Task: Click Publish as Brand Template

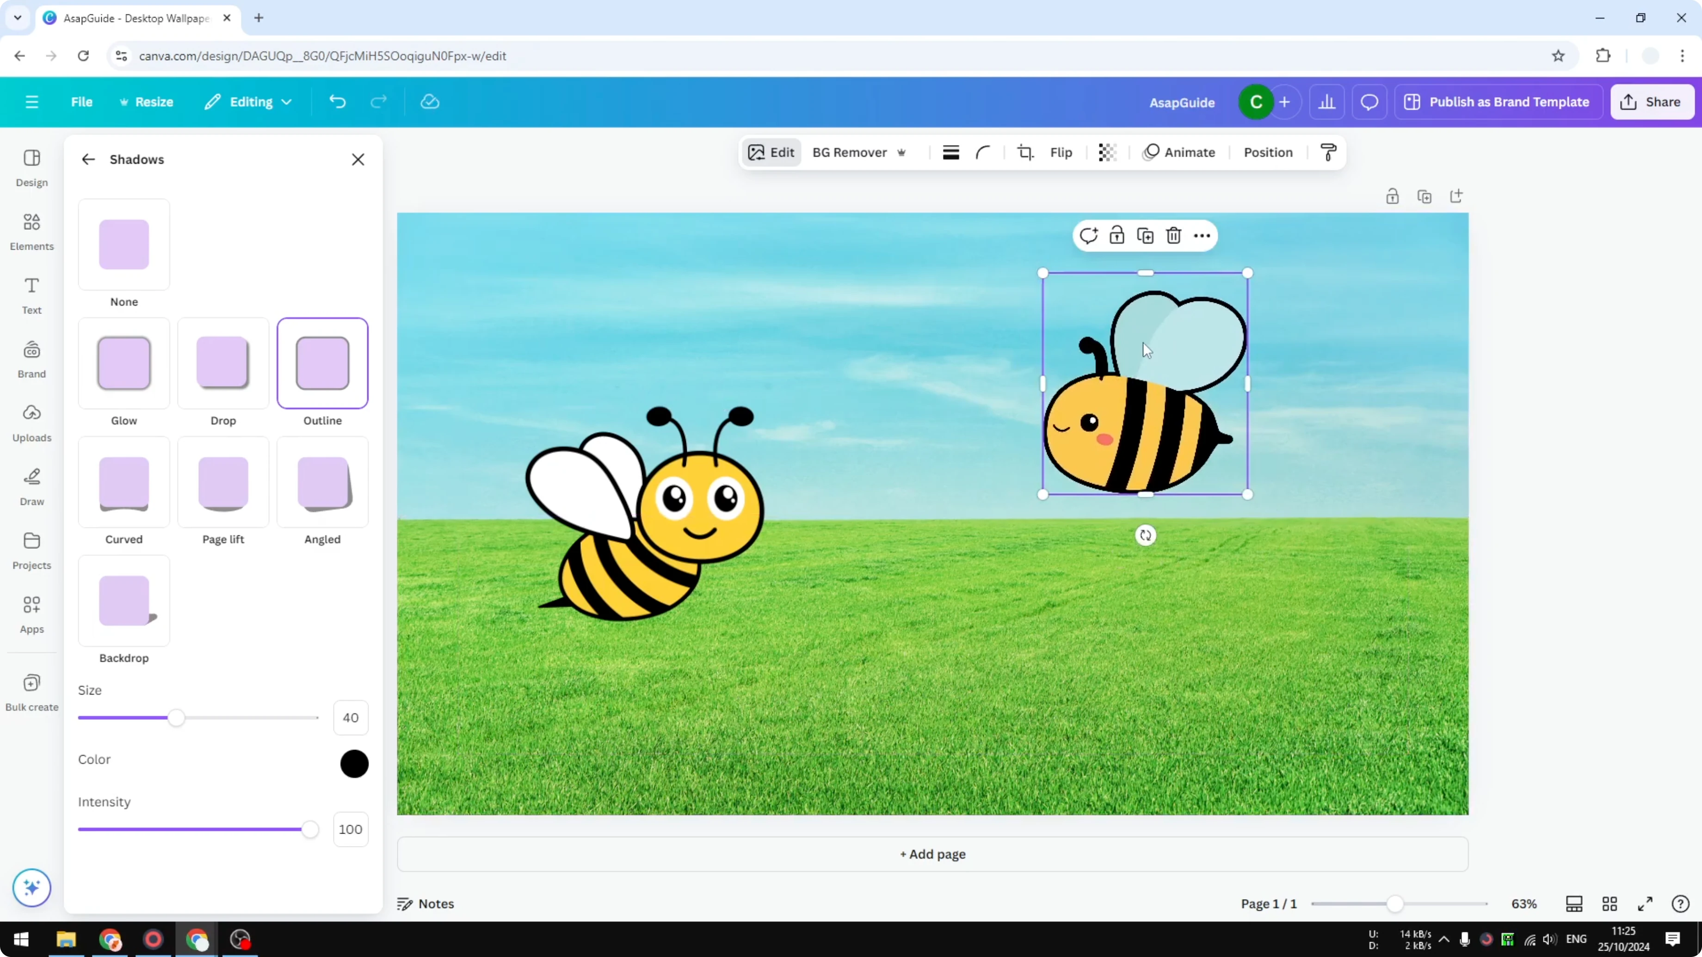Action: point(1498,102)
